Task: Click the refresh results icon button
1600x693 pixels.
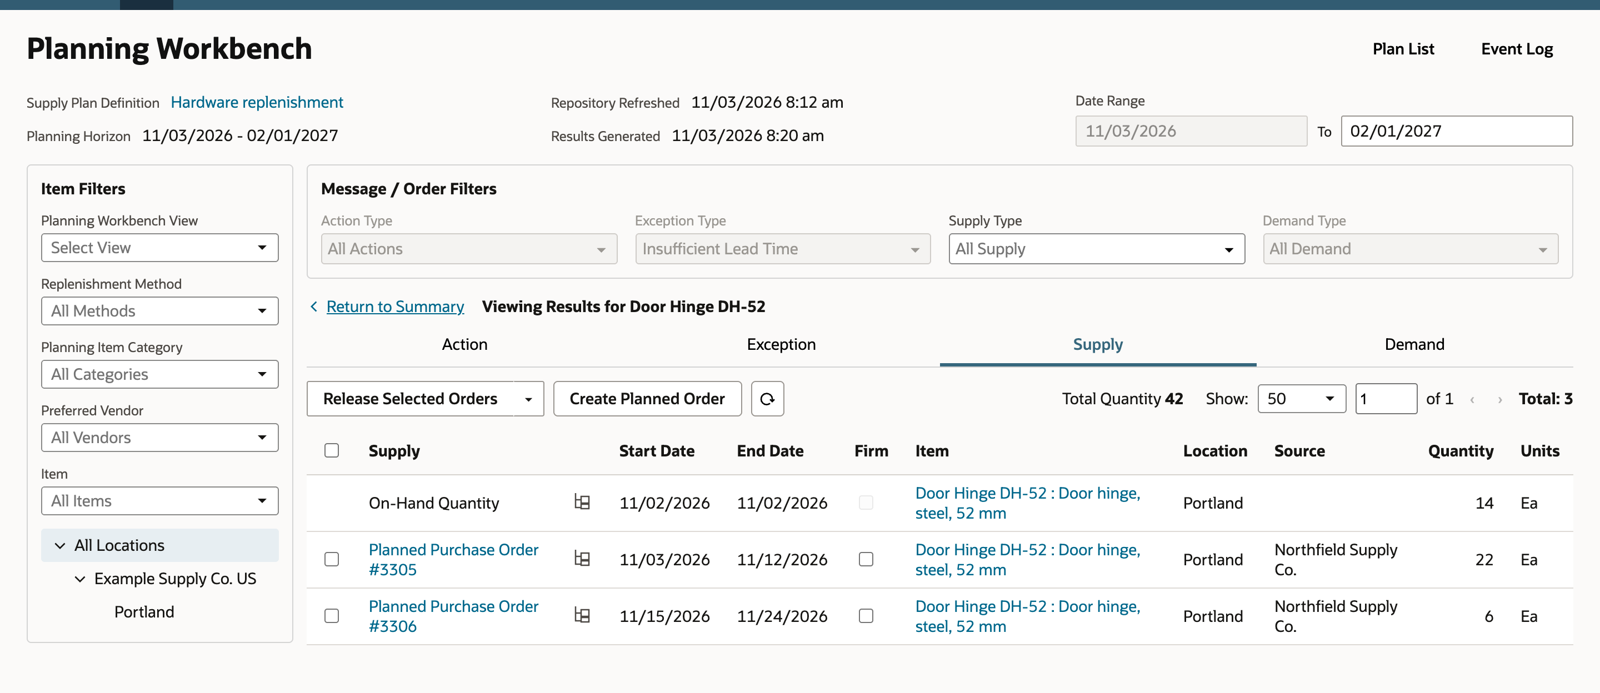Action: (767, 399)
